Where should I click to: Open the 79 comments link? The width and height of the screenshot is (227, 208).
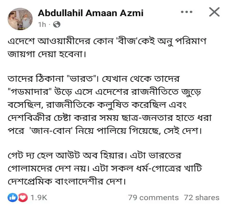[153, 198]
